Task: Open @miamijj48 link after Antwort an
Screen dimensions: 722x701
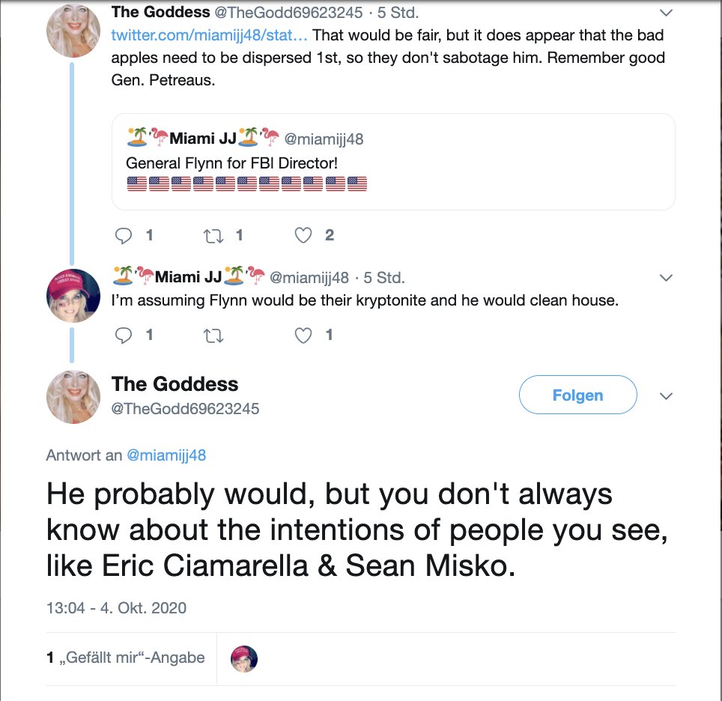Action: 166,455
